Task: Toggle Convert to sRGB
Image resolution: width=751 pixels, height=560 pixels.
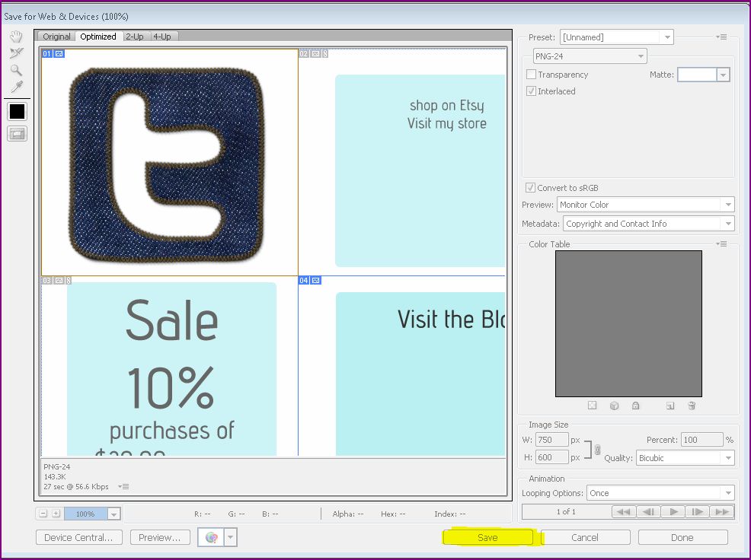Action: click(530, 187)
